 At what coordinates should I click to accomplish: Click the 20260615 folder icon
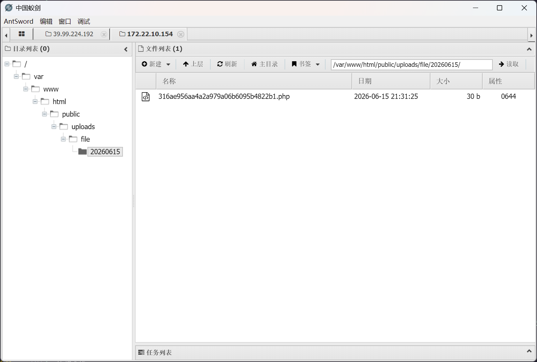(83, 151)
